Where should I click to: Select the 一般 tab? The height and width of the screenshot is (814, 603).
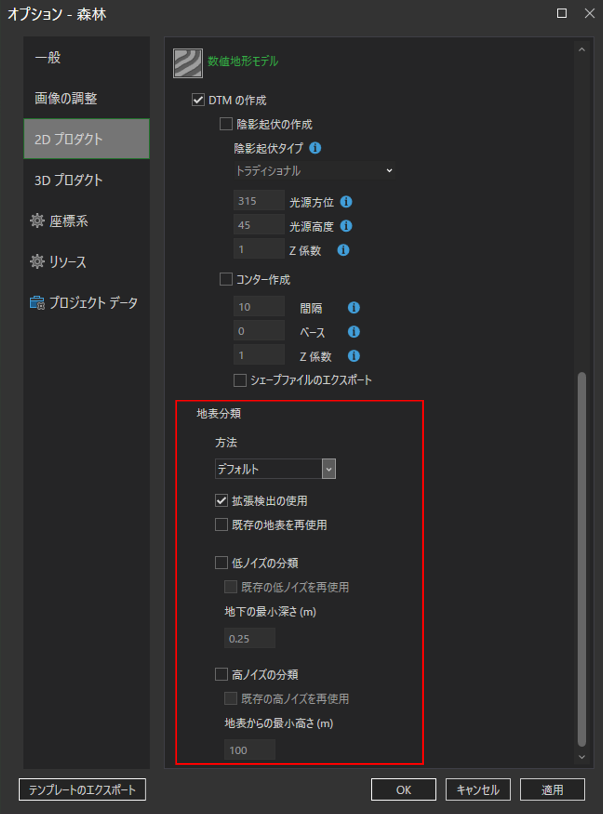(86, 57)
